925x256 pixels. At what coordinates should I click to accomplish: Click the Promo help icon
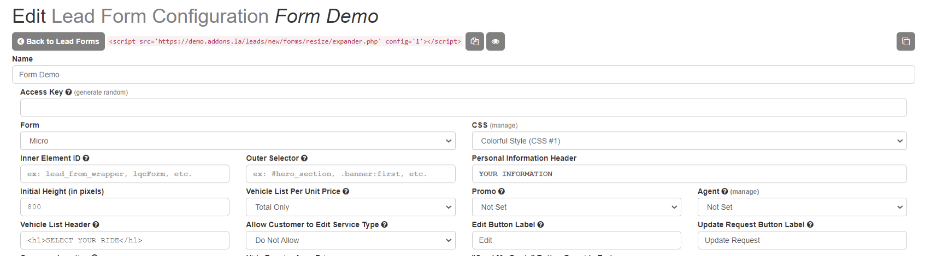502,191
